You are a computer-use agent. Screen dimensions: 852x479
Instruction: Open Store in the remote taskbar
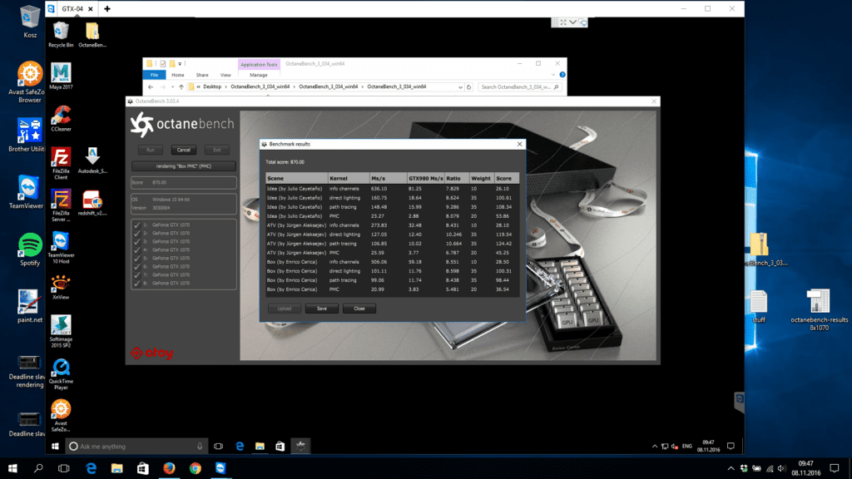click(x=280, y=446)
